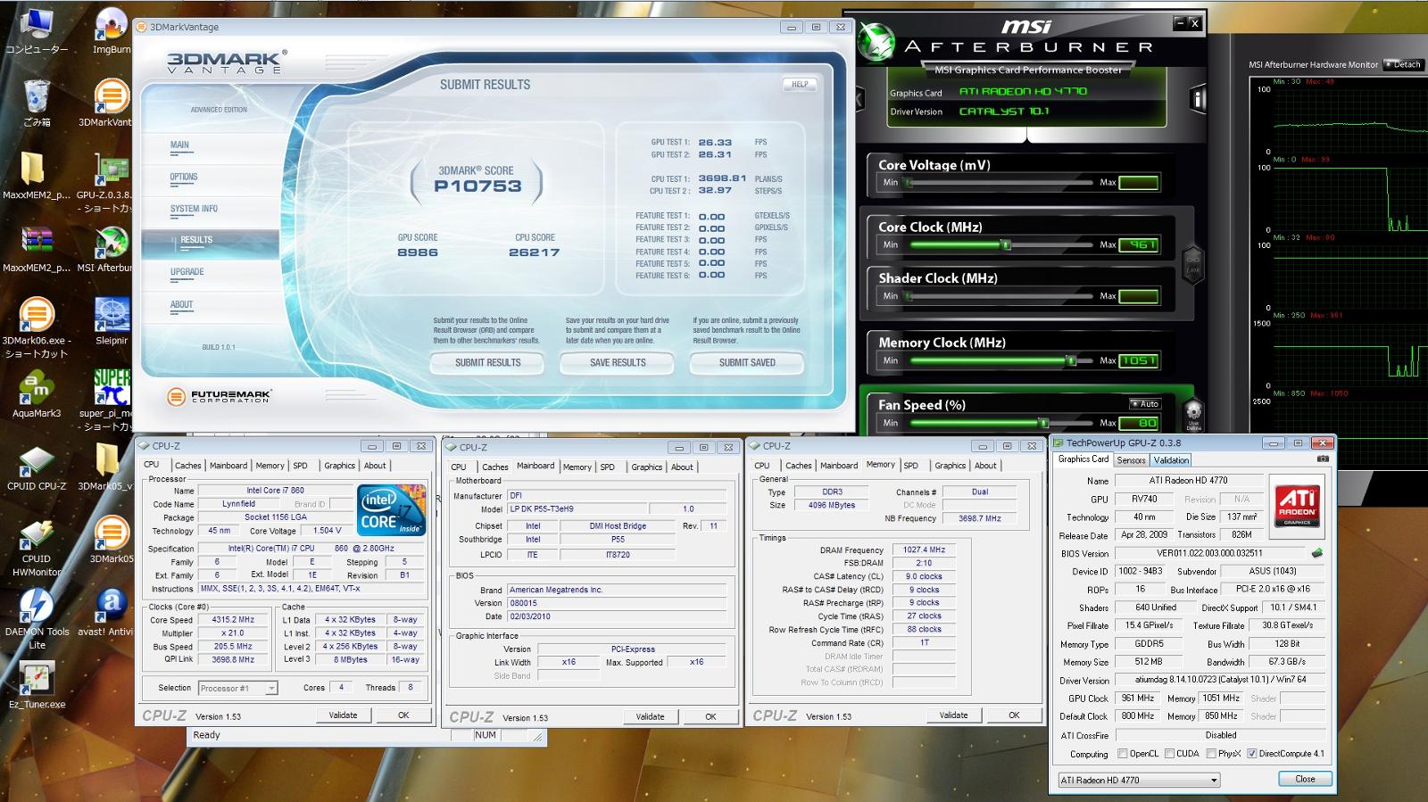This screenshot has width=1428, height=802.
Task: Select the CPUID HWMonitor desktop icon
Action: 37,547
